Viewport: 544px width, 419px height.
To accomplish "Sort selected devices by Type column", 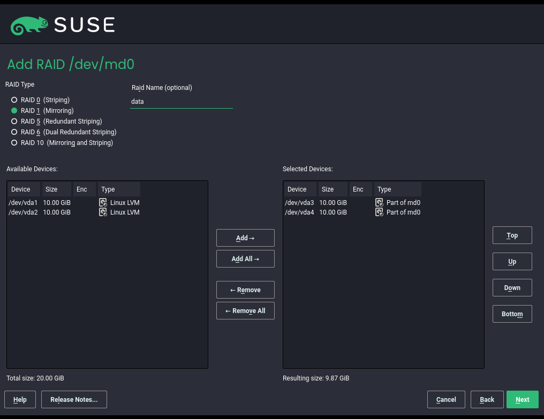I will pyautogui.click(x=397, y=189).
